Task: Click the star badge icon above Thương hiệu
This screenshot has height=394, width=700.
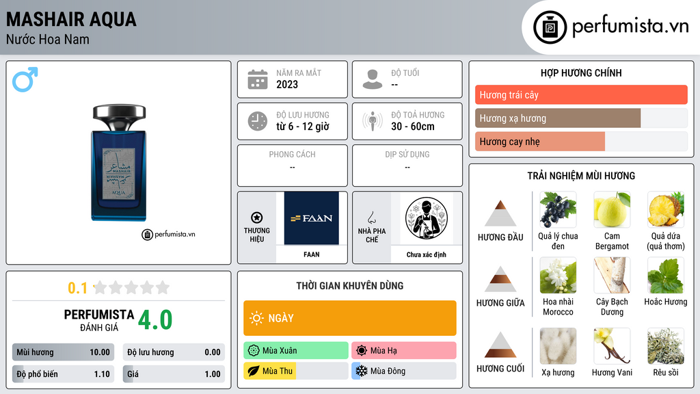Action: pos(257,218)
